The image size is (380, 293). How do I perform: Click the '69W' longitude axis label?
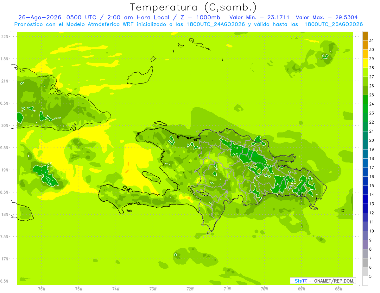point(301,289)
